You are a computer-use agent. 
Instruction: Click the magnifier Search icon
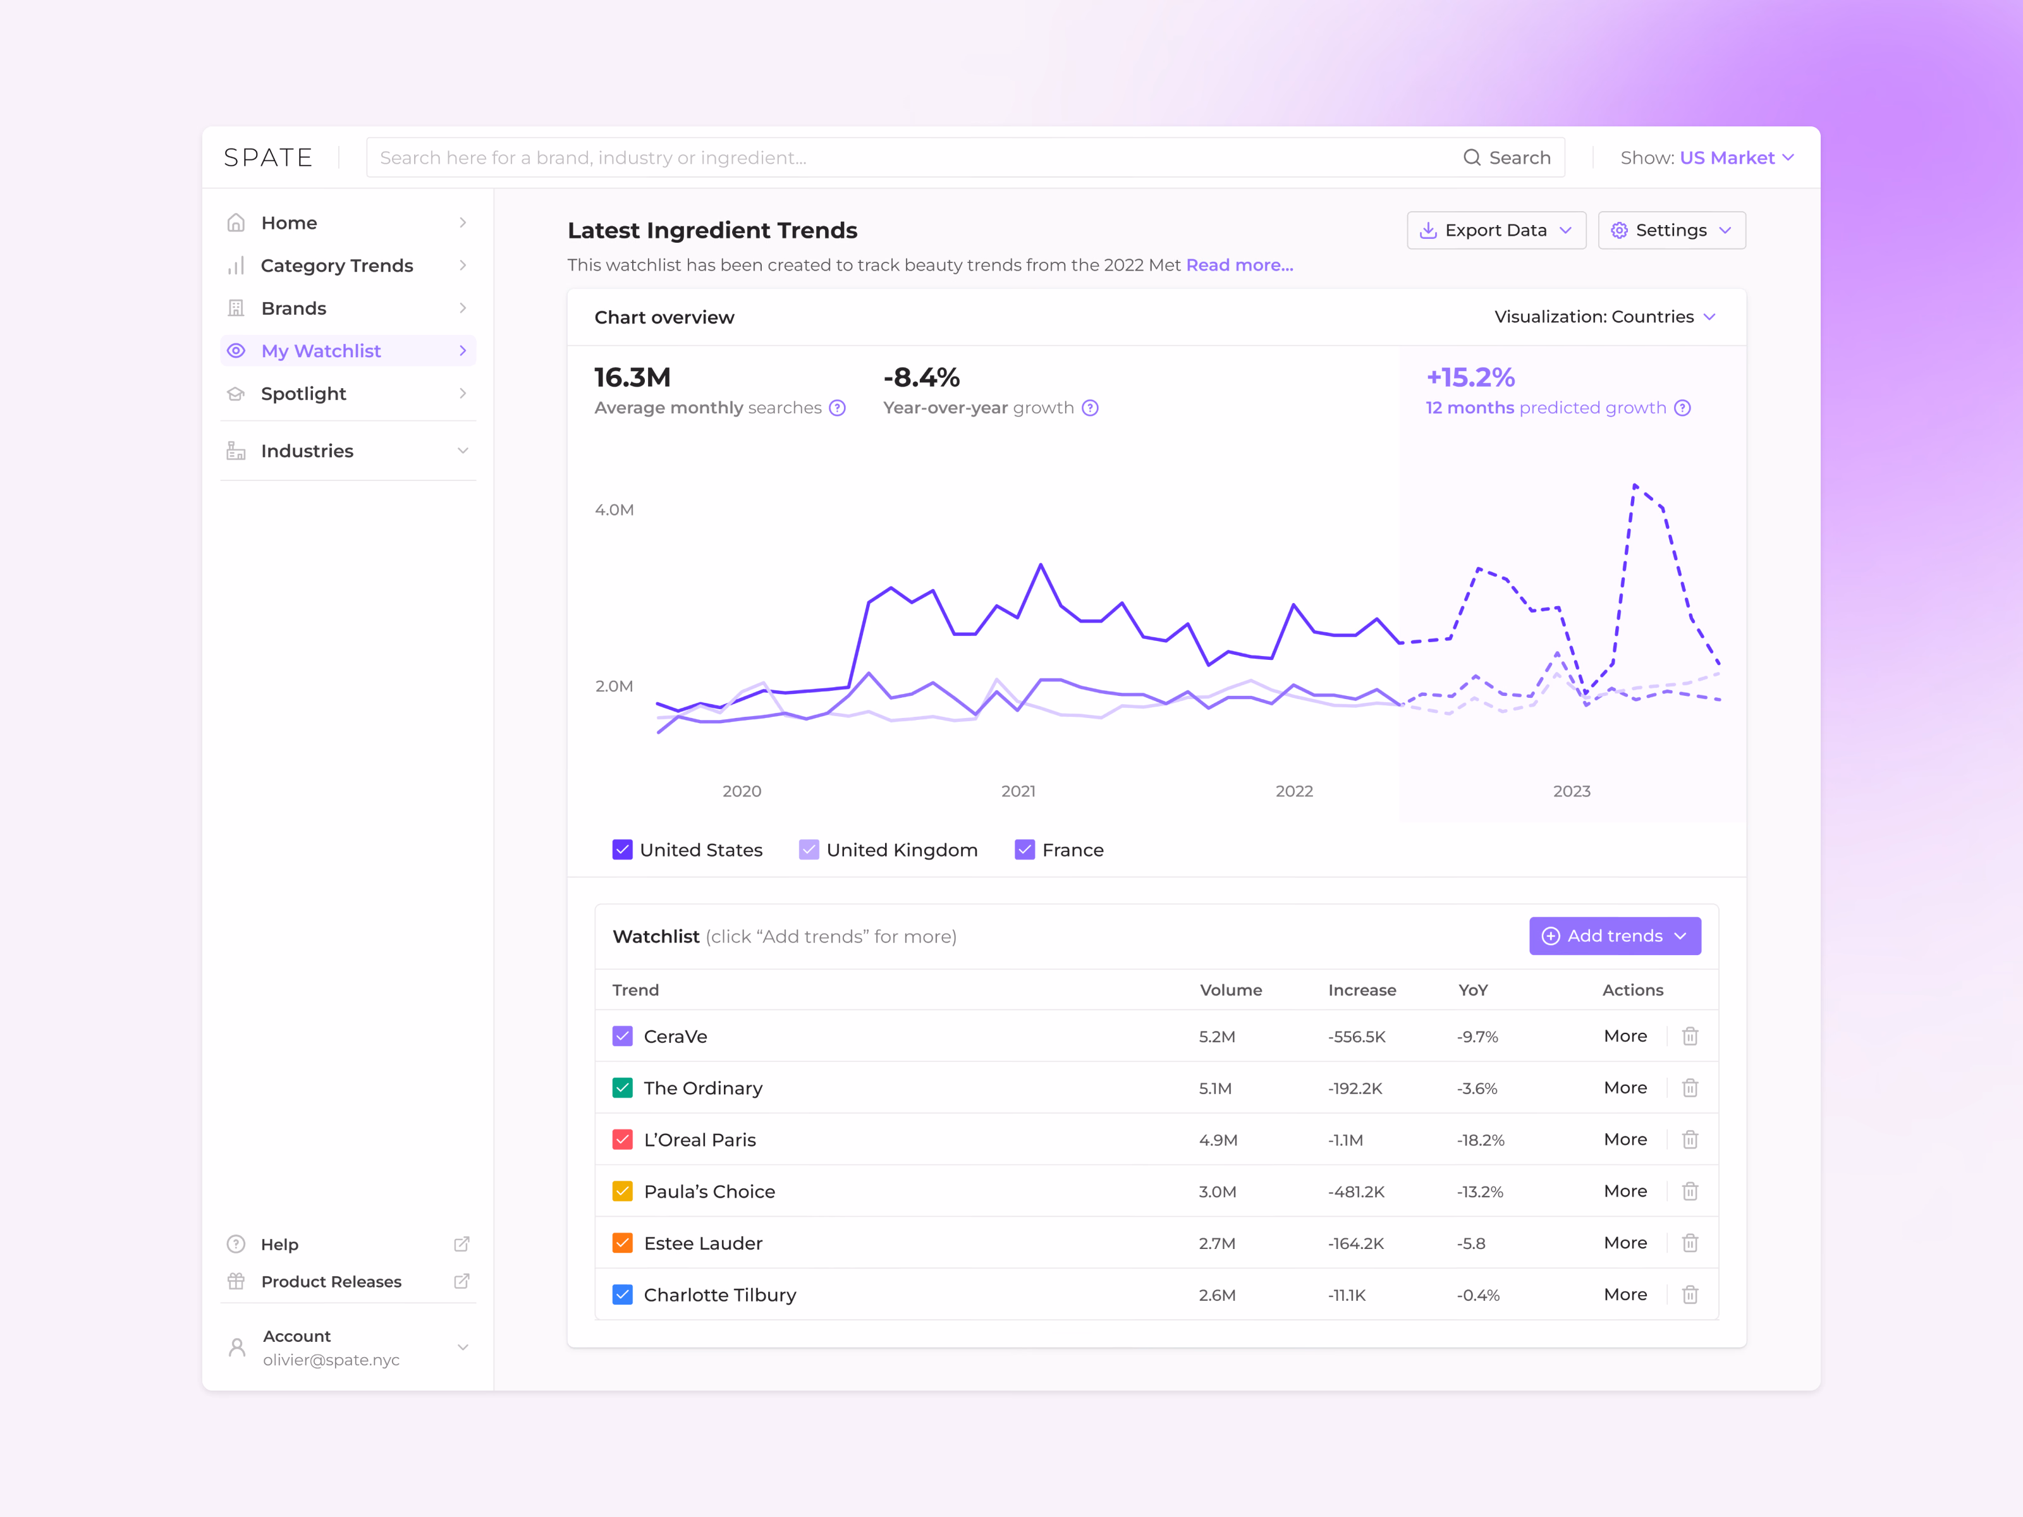pyautogui.click(x=1472, y=157)
